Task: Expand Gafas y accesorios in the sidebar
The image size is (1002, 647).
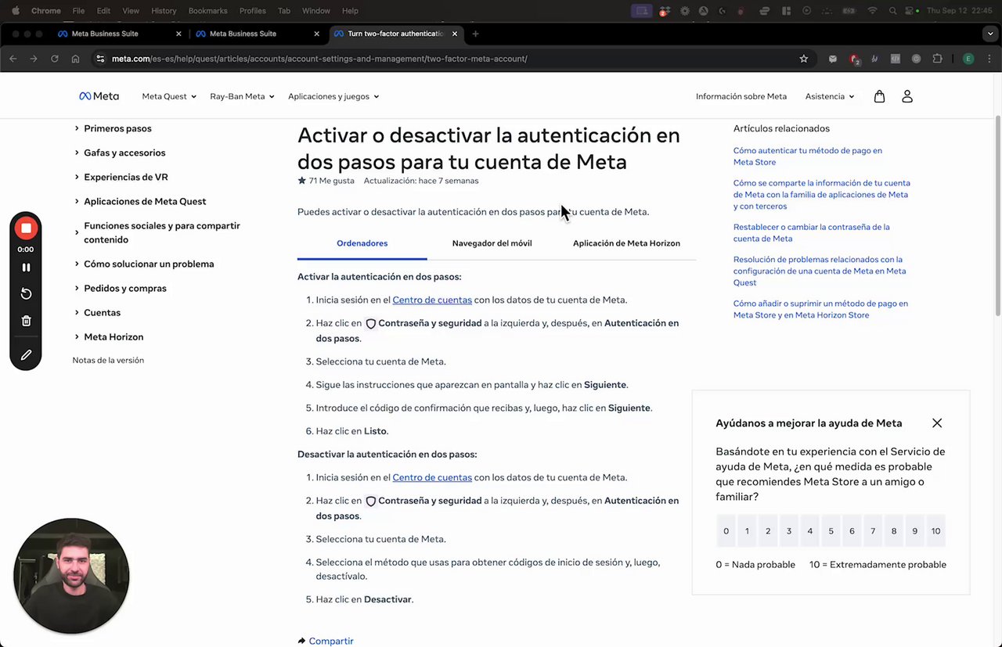Action: pyautogui.click(x=120, y=153)
